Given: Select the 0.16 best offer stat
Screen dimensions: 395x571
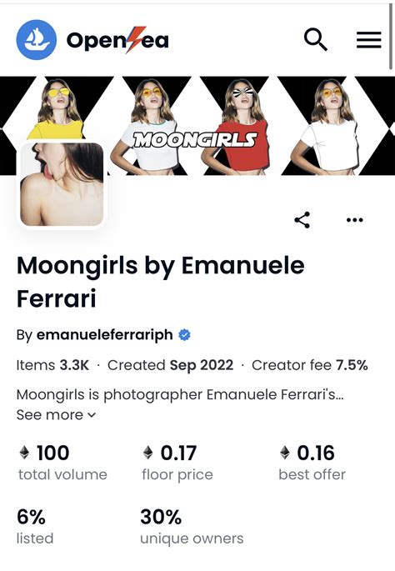Looking at the screenshot, I should (312, 463).
